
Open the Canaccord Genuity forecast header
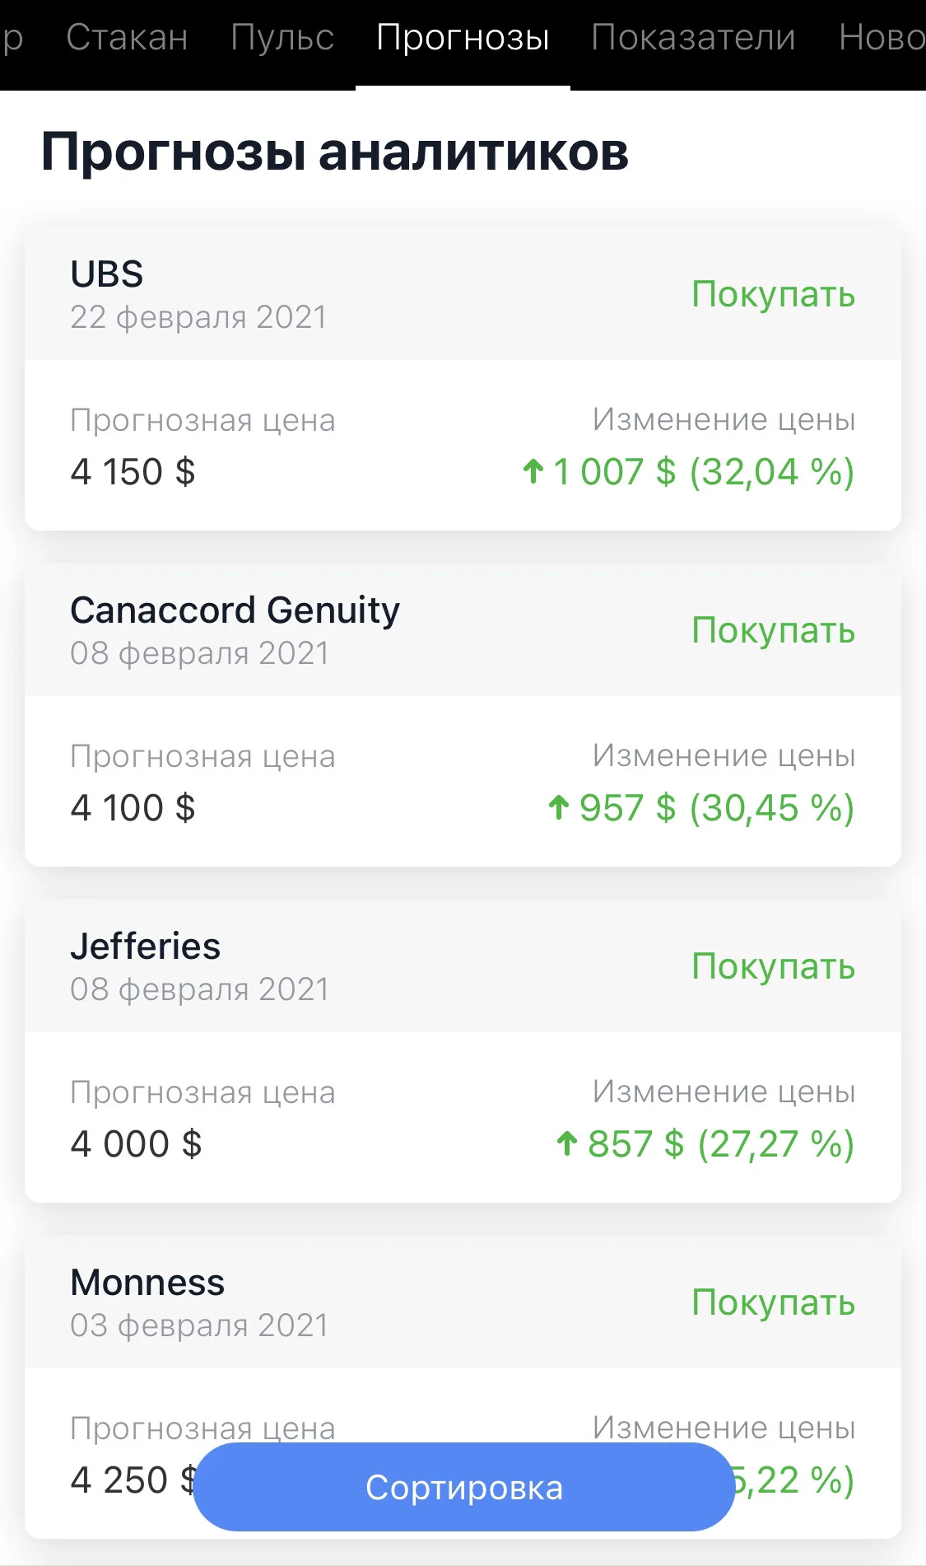coord(463,630)
